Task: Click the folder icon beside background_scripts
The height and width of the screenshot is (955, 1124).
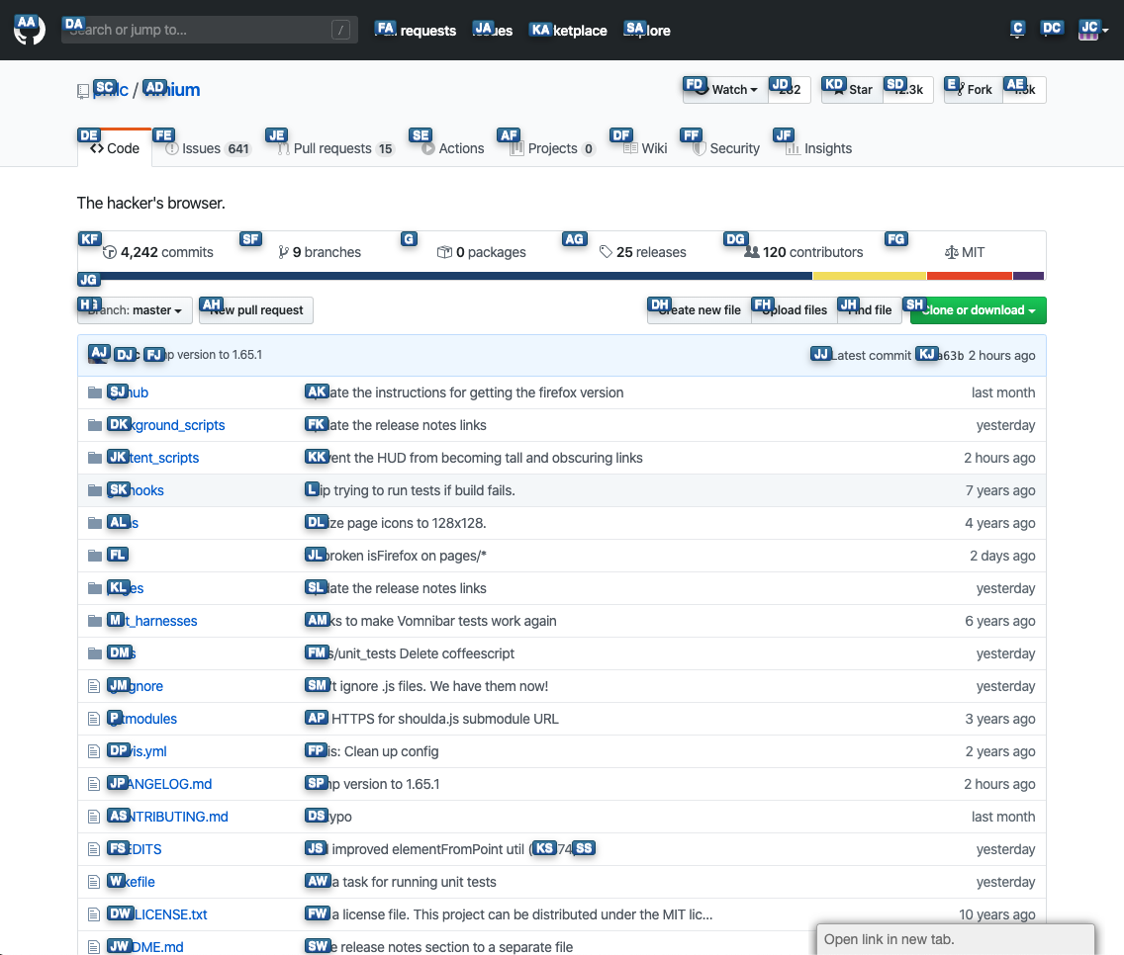Action: point(94,425)
